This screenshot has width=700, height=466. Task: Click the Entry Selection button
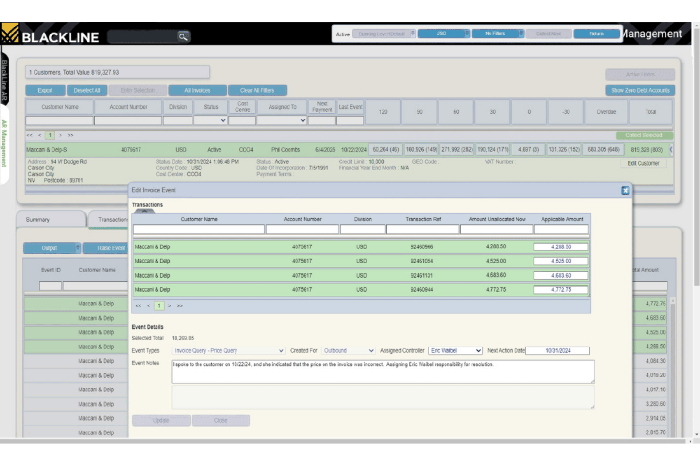tap(138, 90)
